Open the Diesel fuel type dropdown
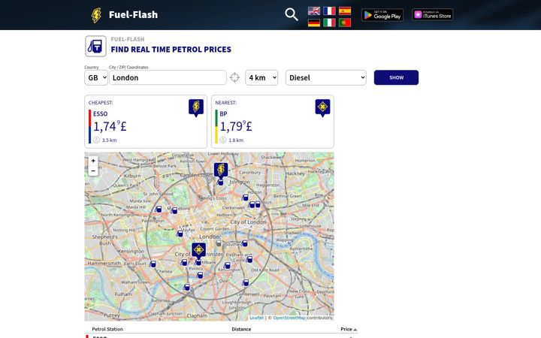 tap(326, 77)
